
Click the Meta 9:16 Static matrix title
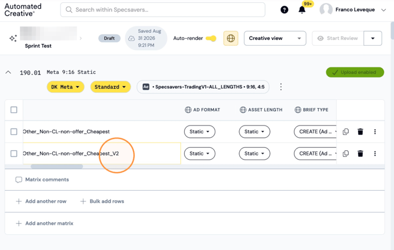(x=71, y=72)
